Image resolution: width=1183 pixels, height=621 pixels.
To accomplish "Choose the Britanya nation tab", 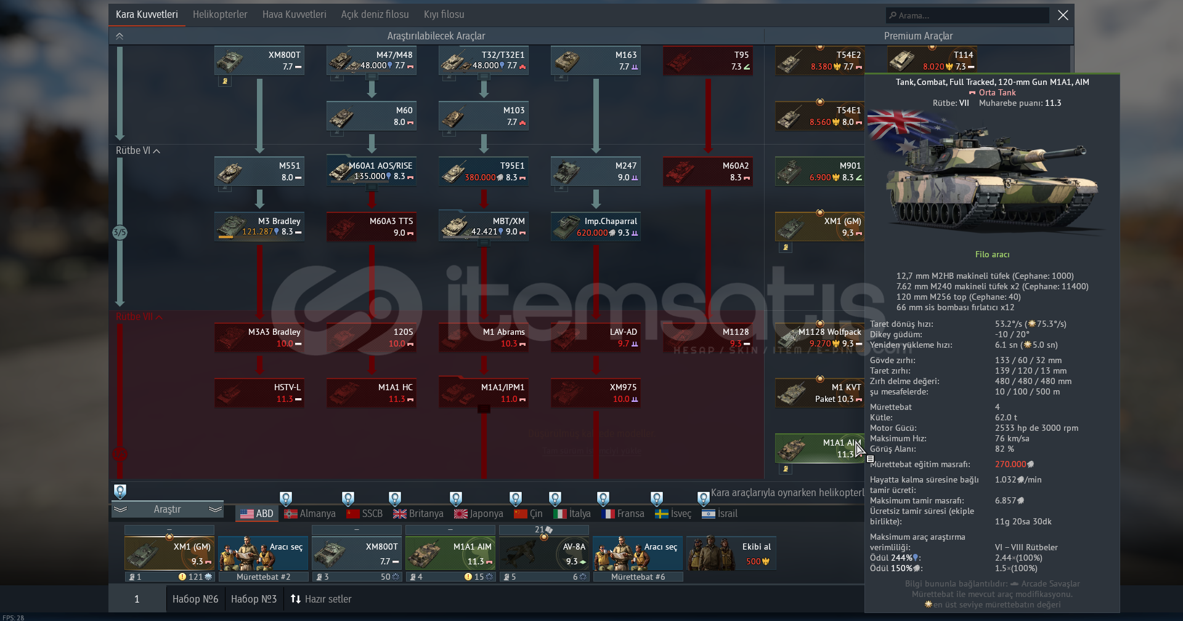I will [x=418, y=513].
